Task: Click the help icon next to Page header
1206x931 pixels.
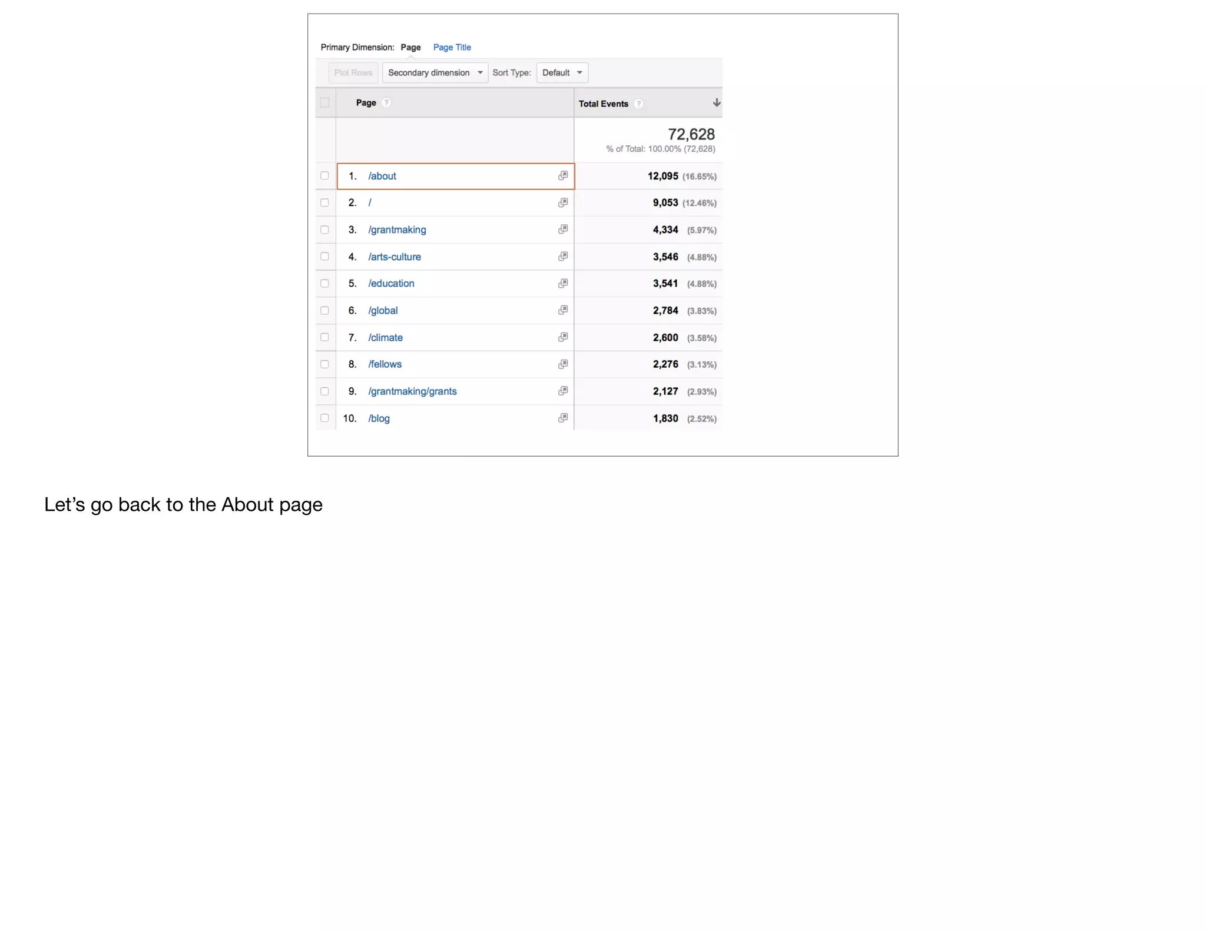Action: click(x=386, y=102)
